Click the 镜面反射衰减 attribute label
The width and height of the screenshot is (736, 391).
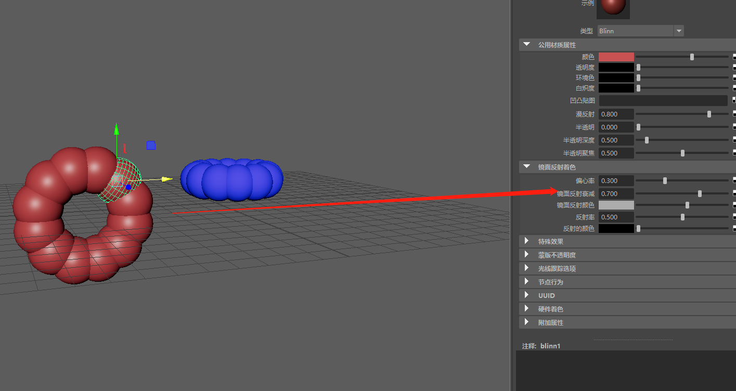tap(575, 194)
